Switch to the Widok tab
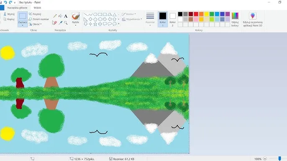 click(37, 8)
